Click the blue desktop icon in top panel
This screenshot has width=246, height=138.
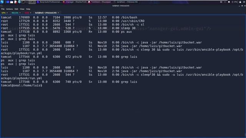click(8, 2)
